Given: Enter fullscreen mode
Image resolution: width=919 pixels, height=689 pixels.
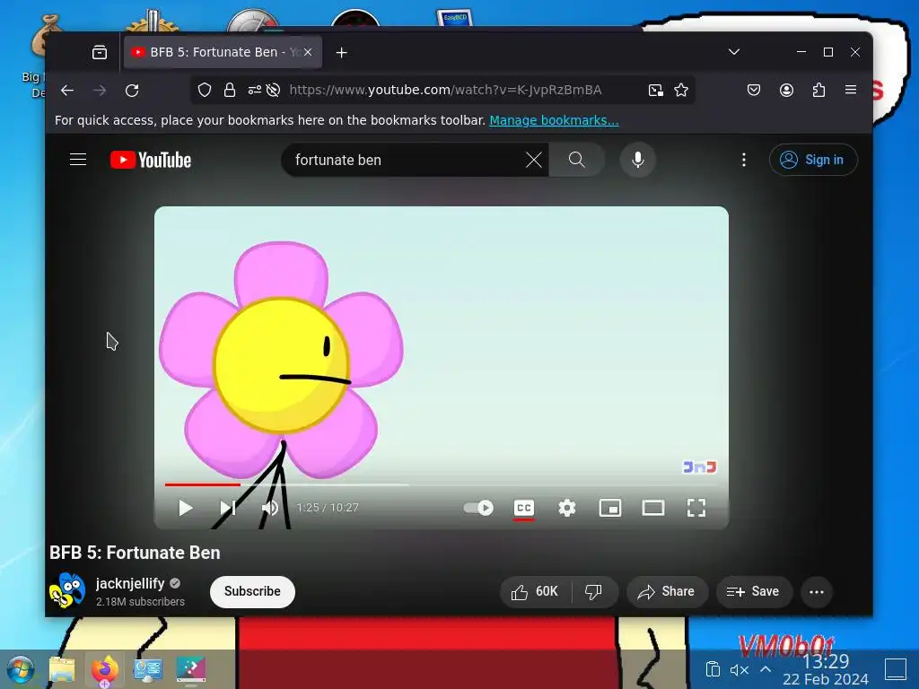Looking at the screenshot, I should [x=696, y=508].
